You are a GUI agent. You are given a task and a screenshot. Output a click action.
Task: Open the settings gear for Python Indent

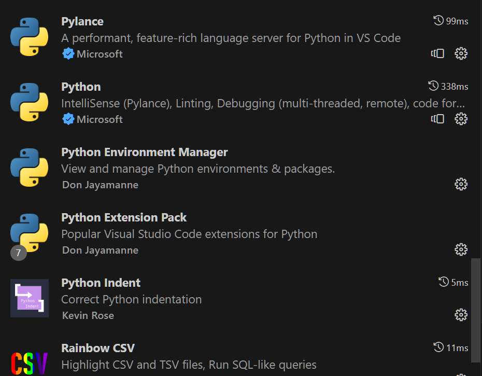coord(461,315)
